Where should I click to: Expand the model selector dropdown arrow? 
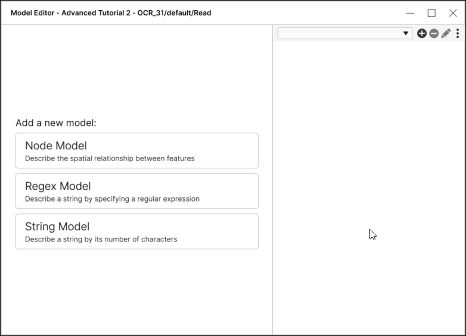[406, 34]
